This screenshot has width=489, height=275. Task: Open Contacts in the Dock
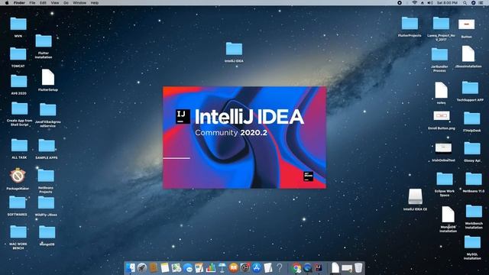[x=154, y=268]
